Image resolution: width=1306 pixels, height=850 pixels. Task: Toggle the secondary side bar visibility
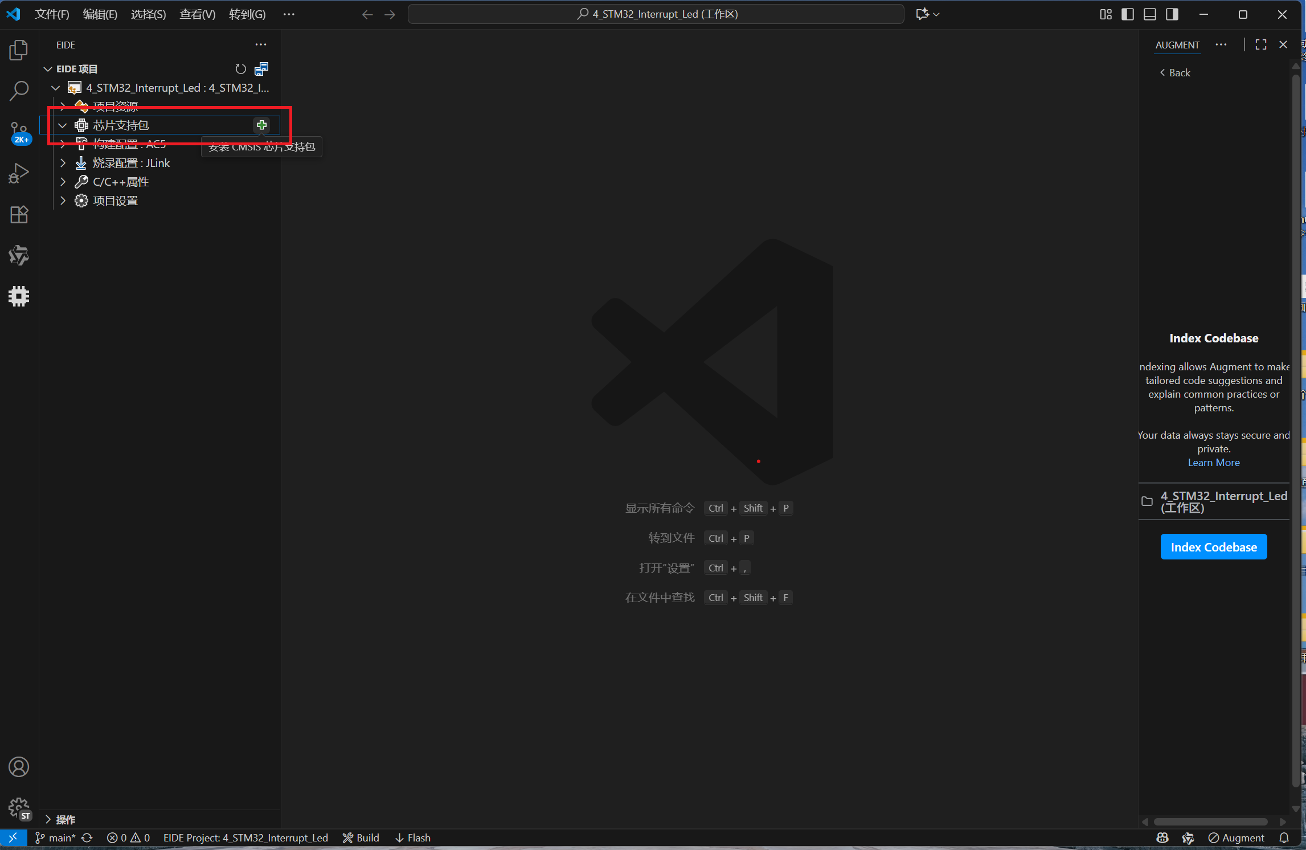[x=1172, y=14]
